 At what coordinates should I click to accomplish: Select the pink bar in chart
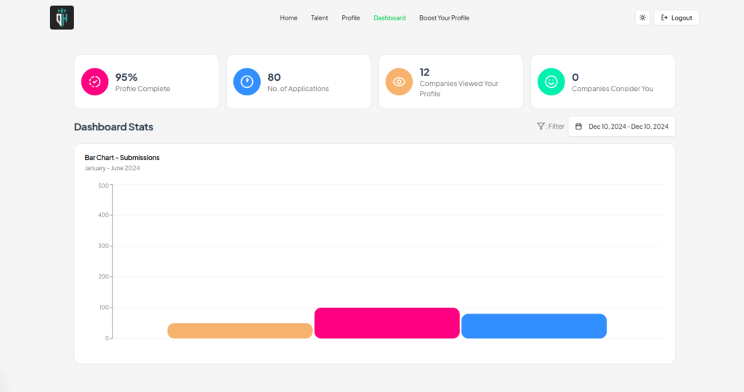click(387, 323)
